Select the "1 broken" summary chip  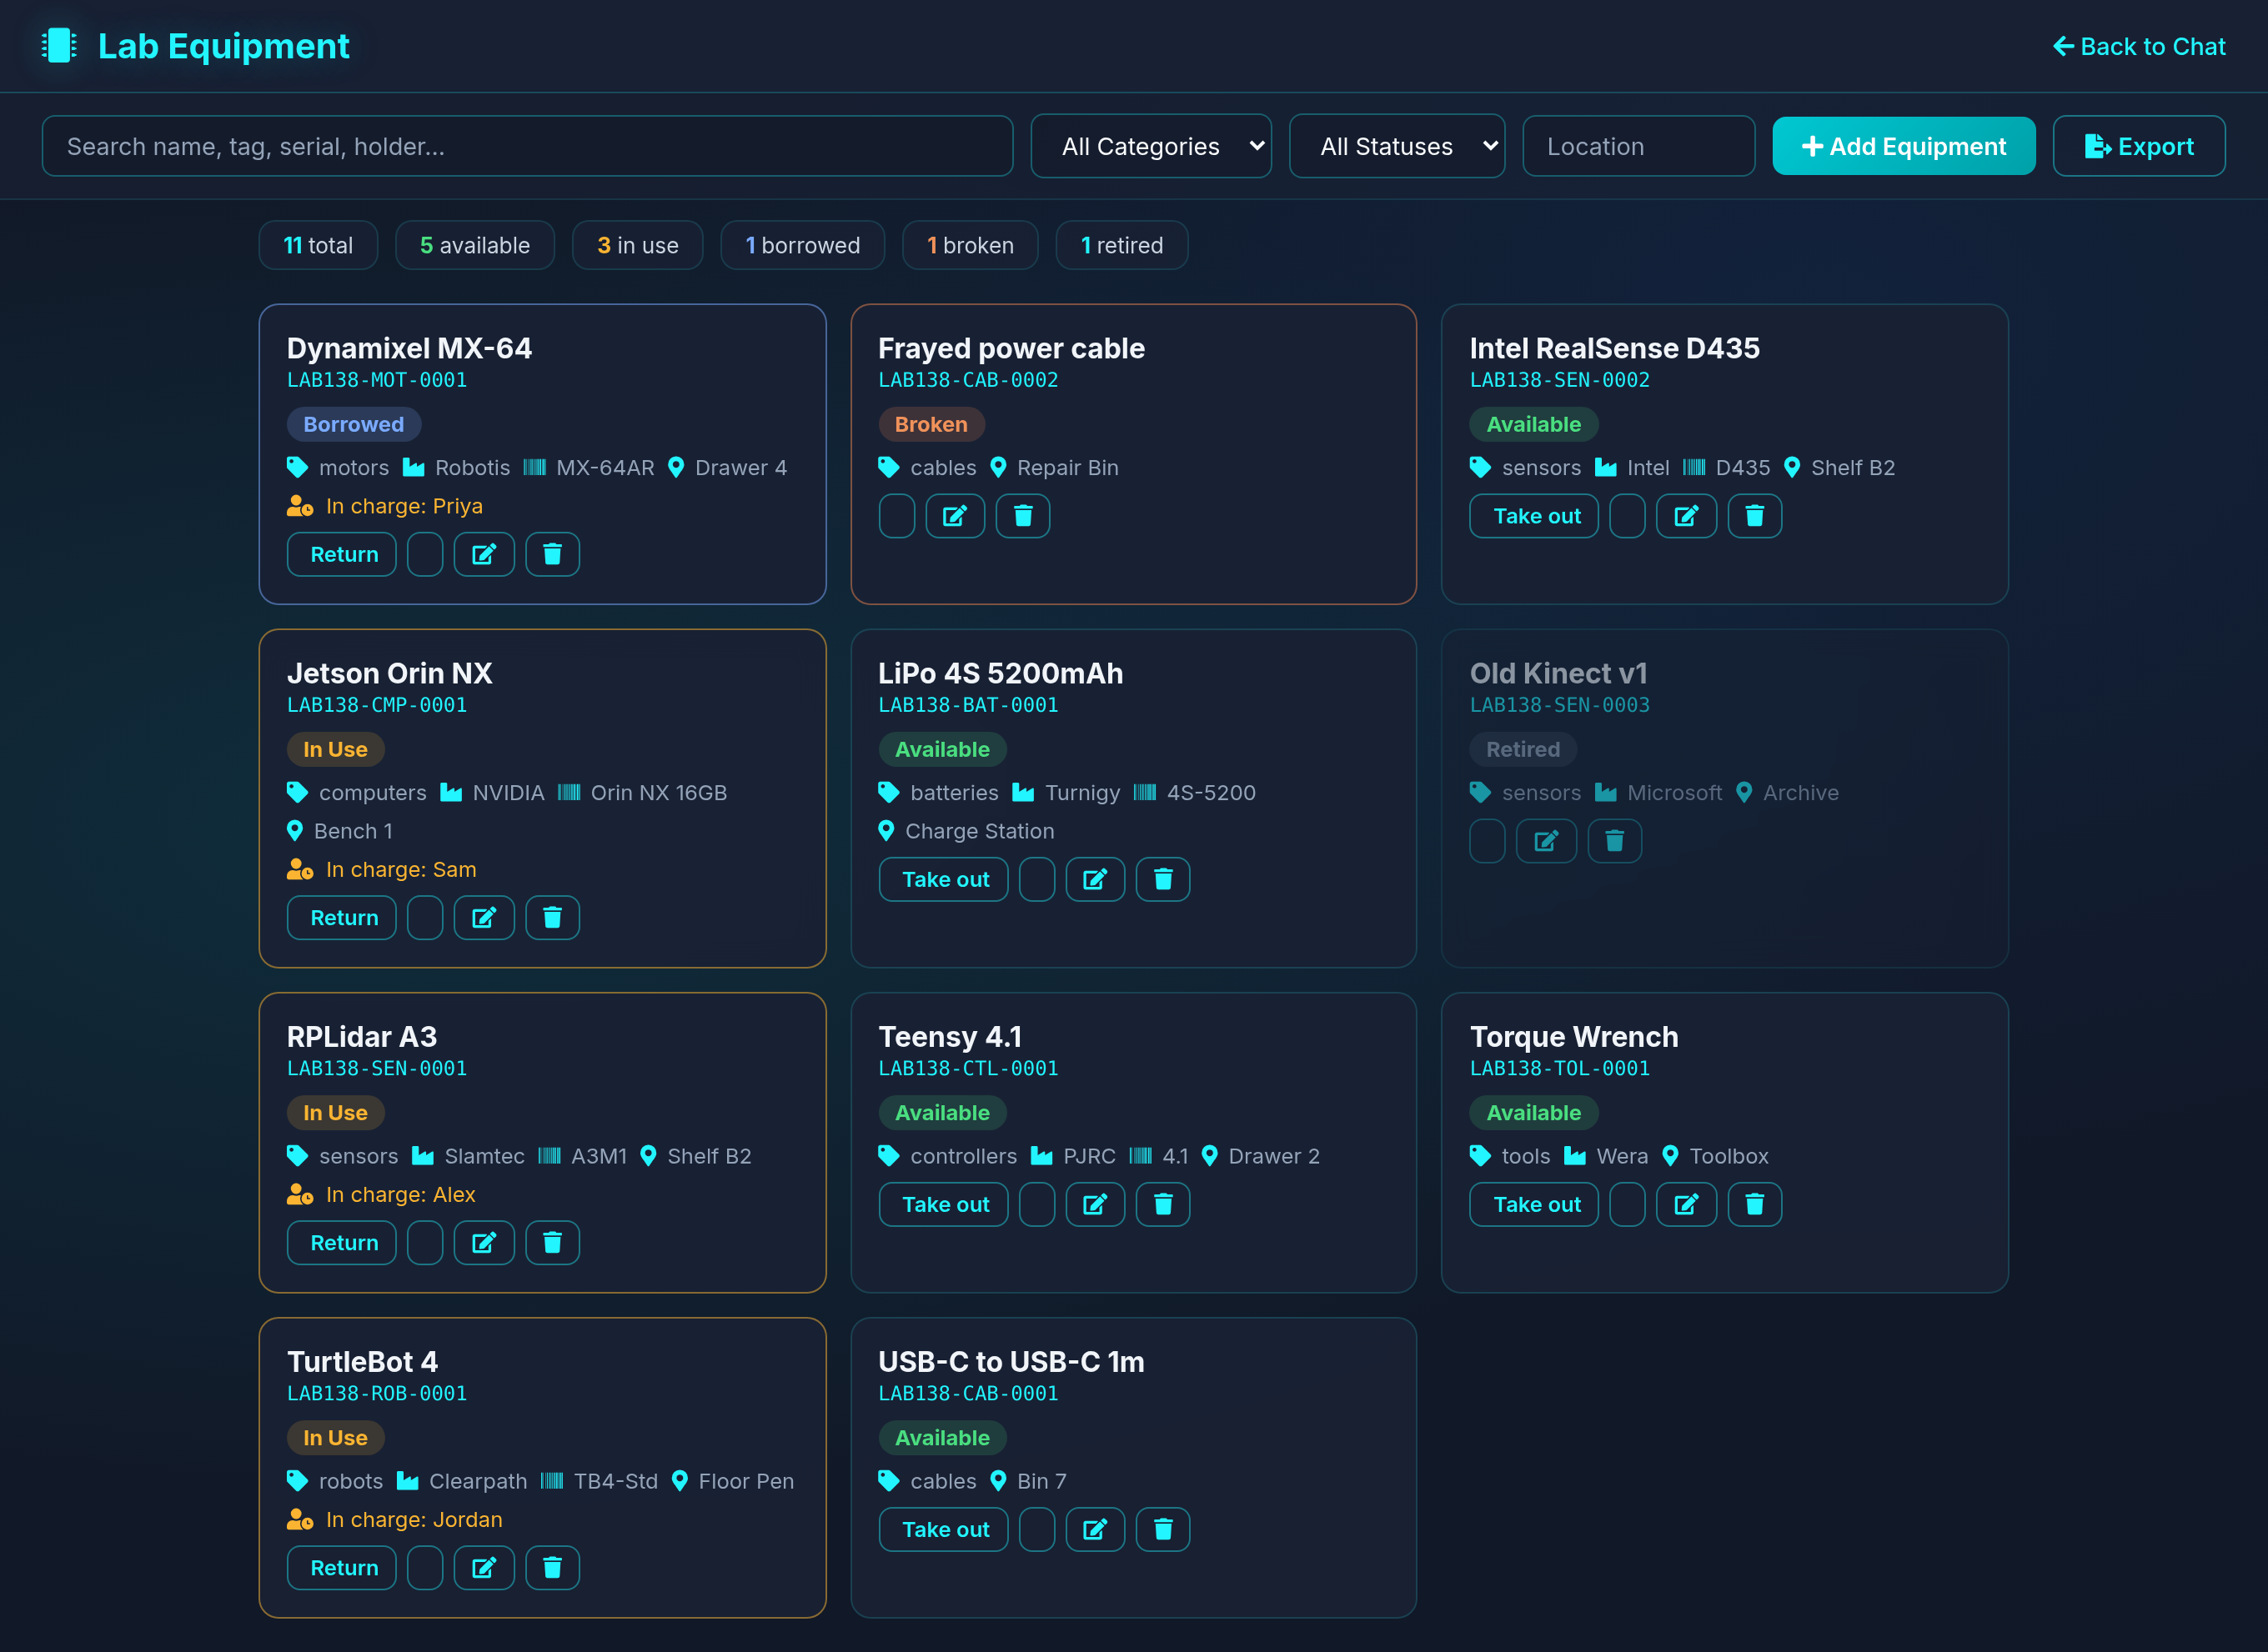click(970, 245)
